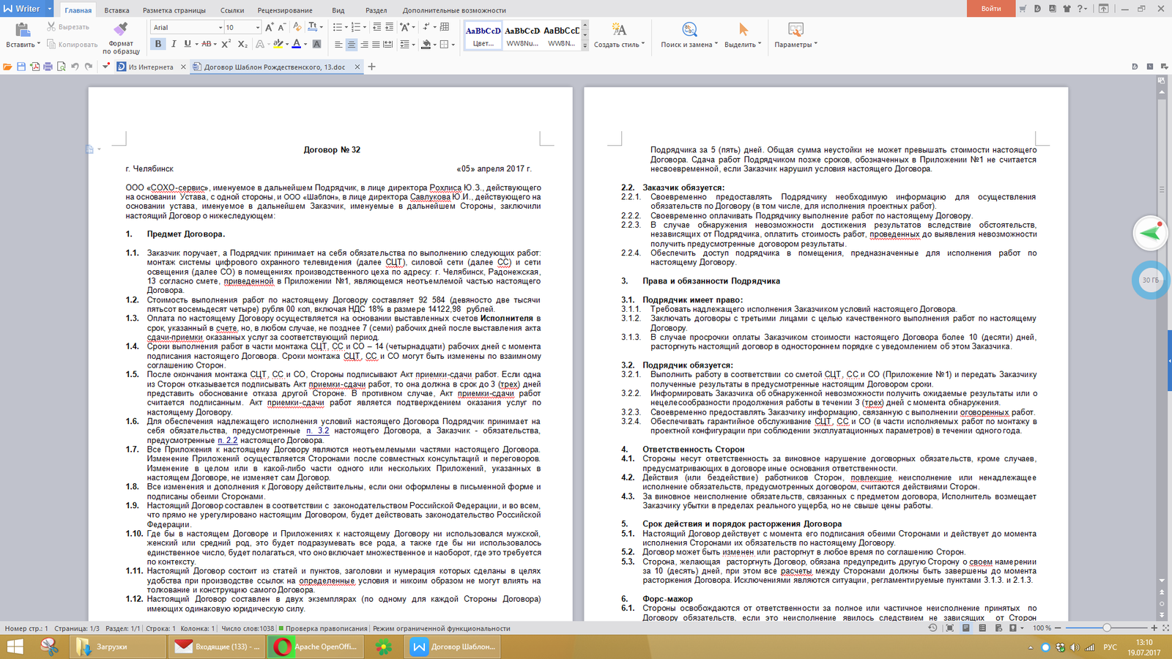Close the Договор Шаблон document tab

click(357, 67)
